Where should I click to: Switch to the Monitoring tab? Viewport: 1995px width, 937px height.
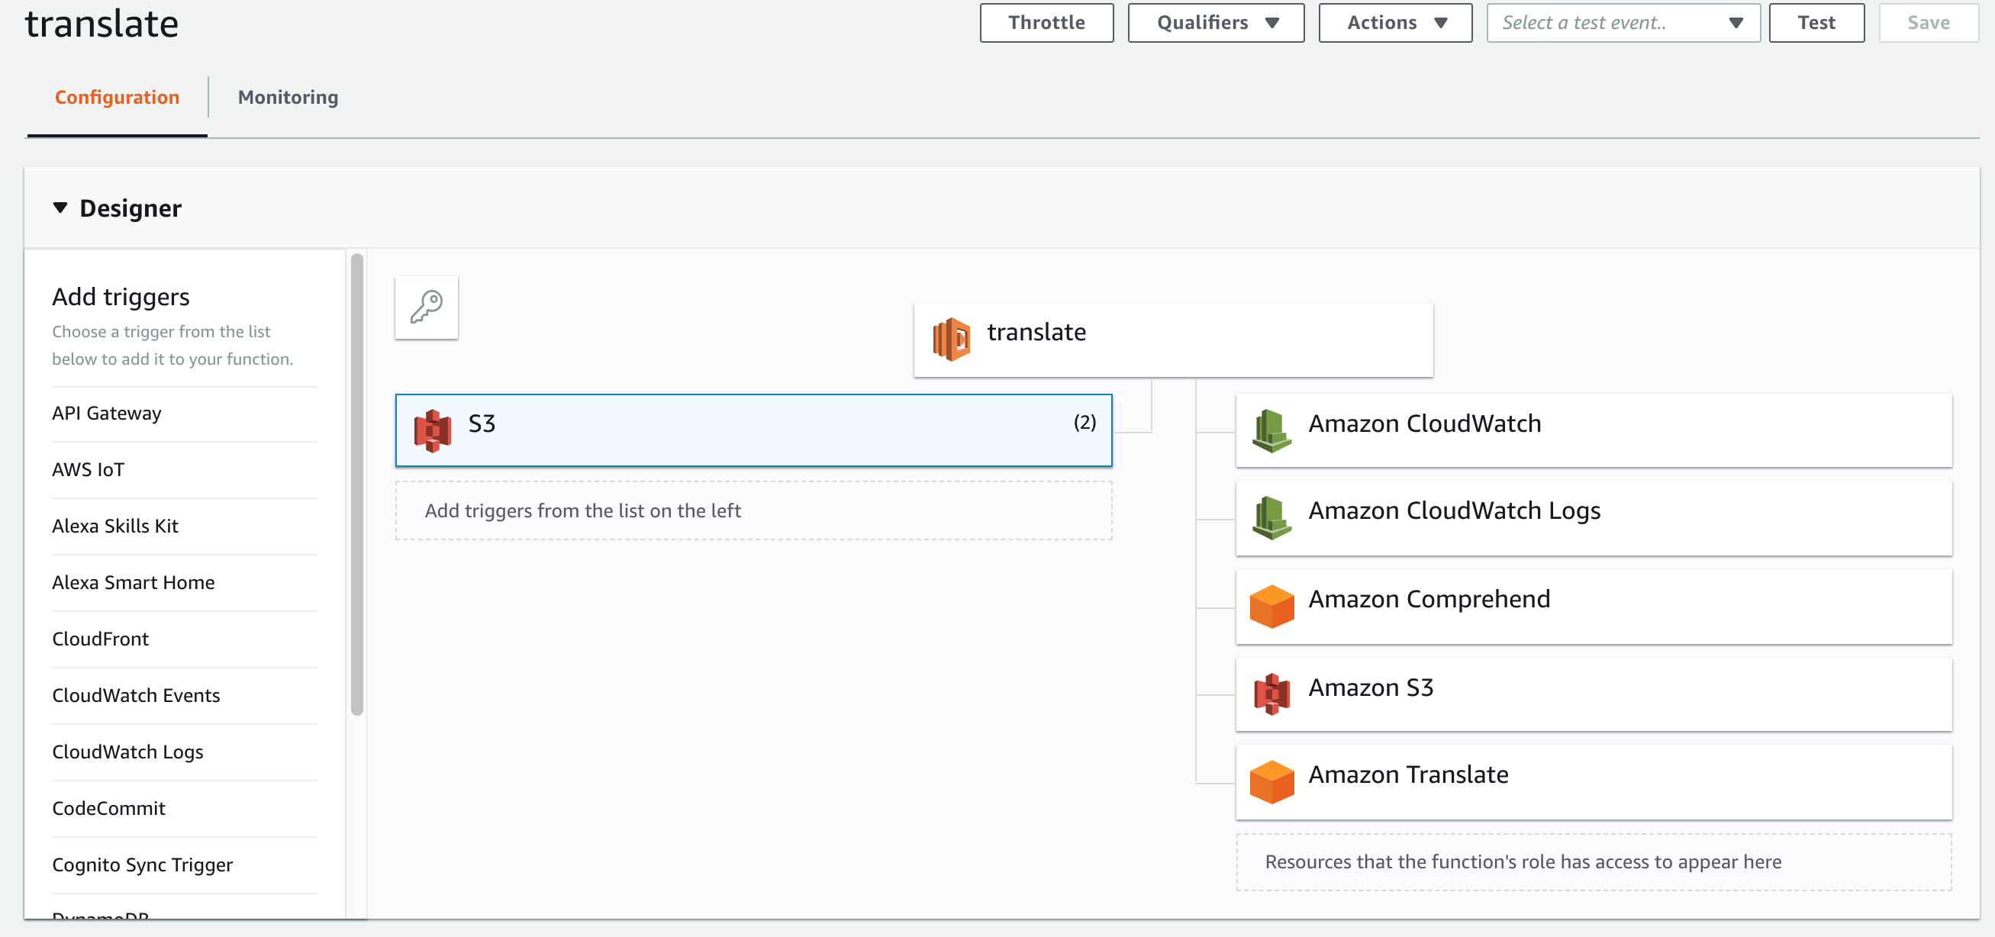287,97
